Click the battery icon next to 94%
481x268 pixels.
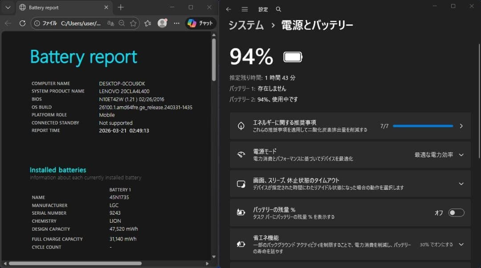(x=293, y=57)
